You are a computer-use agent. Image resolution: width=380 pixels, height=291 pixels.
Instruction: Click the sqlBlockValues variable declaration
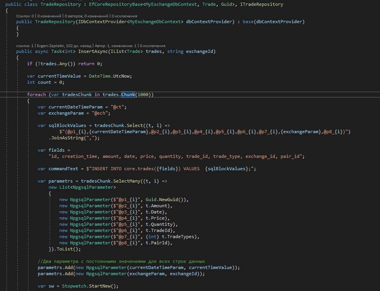67,126
